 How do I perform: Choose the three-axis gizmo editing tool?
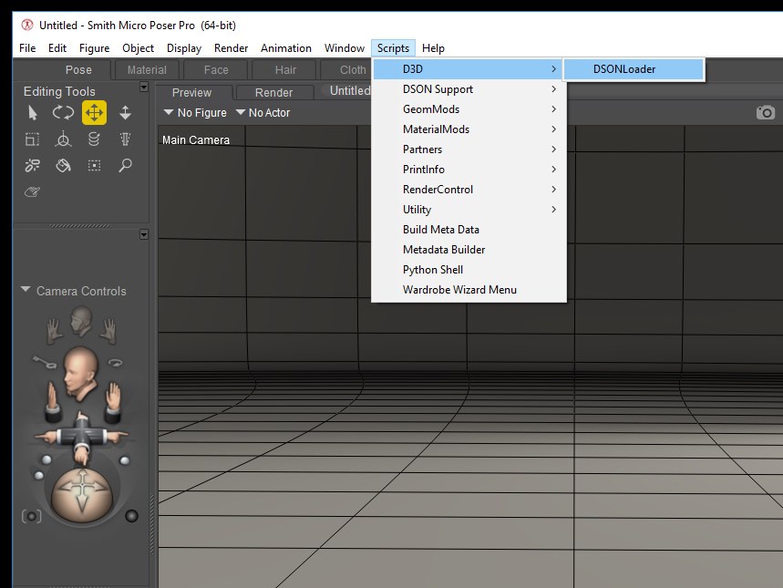point(63,139)
